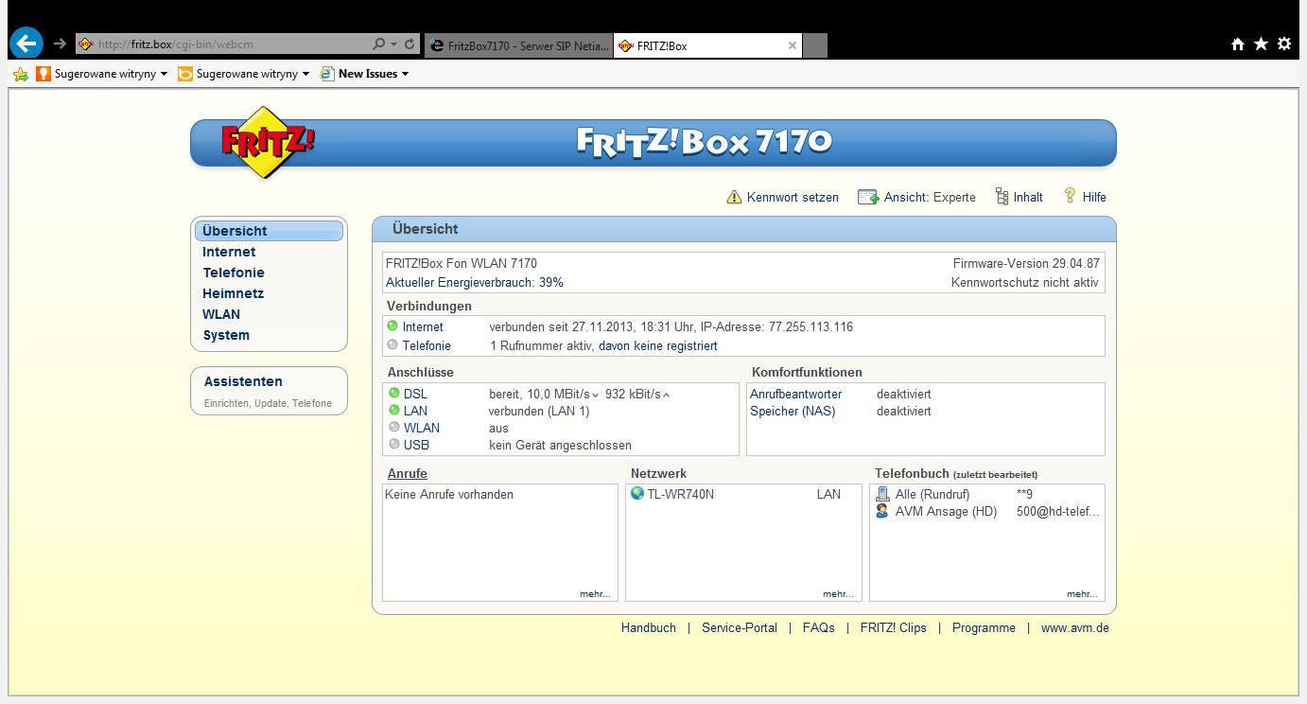Screen dimensions: 1307x704
Task: Click grey status LED beside WLAN
Action: point(394,427)
